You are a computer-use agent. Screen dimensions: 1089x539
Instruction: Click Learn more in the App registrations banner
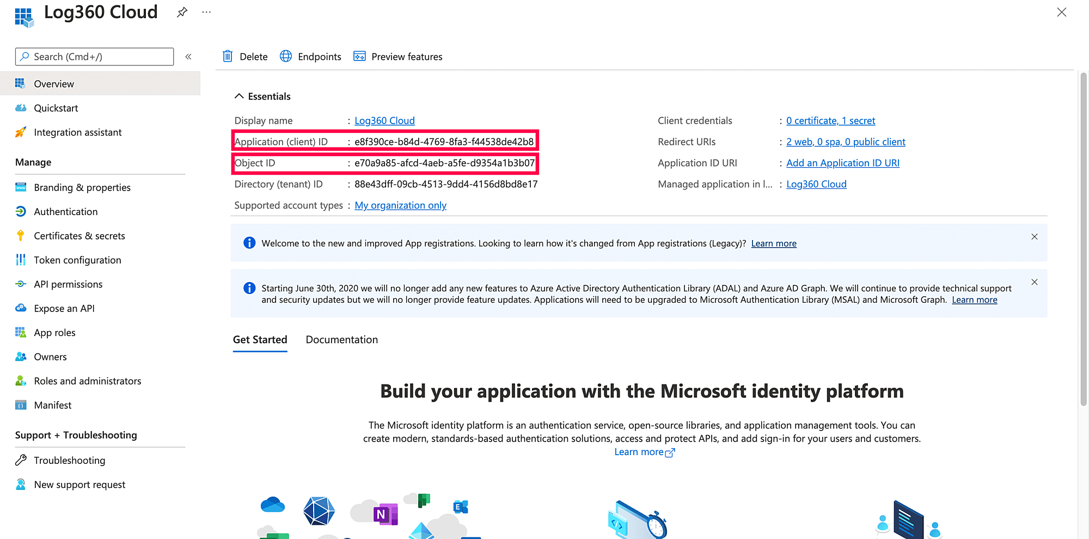tap(774, 243)
